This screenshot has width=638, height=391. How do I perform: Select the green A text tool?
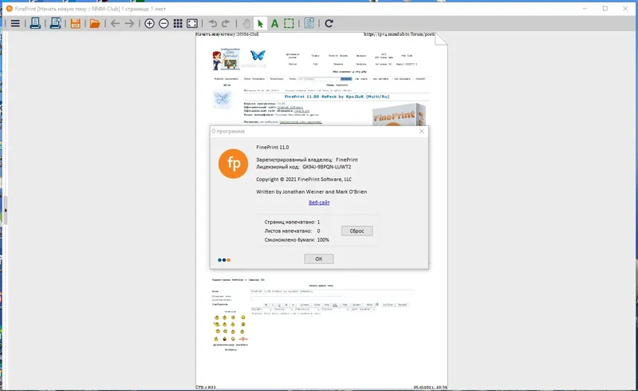click(x=274, y=24)
